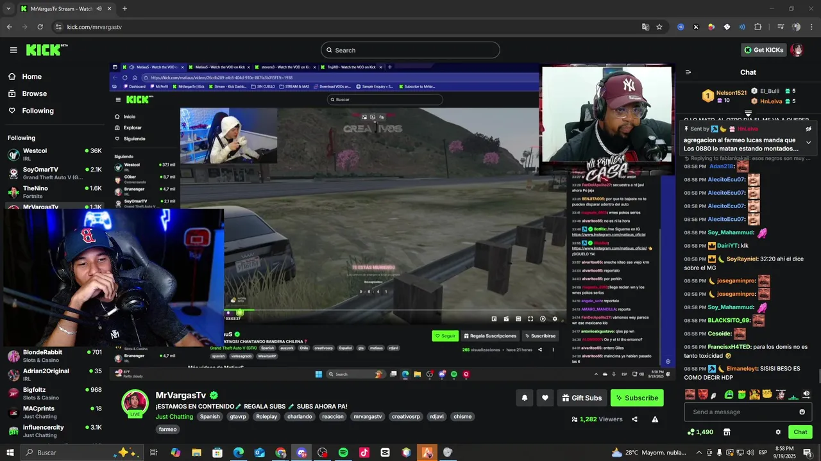Open the Chrome extensions puzzle icon

click(x=758, y=27)
